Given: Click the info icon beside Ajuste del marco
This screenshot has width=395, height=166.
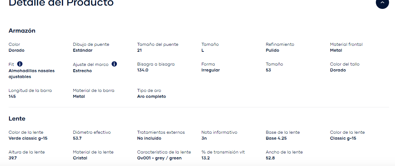Looking at the screenshot, I should point(114,64).
